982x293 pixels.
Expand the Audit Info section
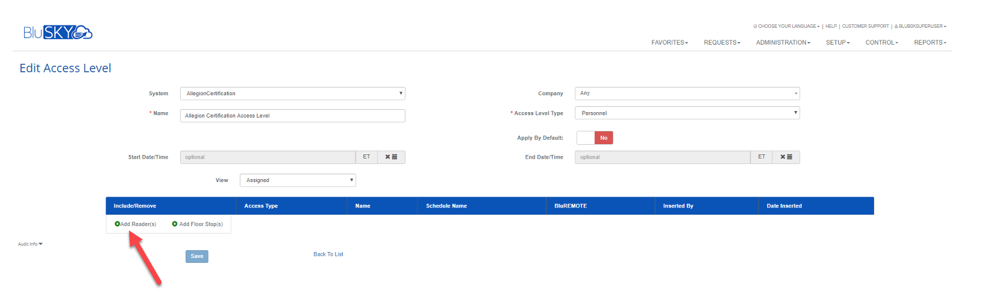coord(30,244)
